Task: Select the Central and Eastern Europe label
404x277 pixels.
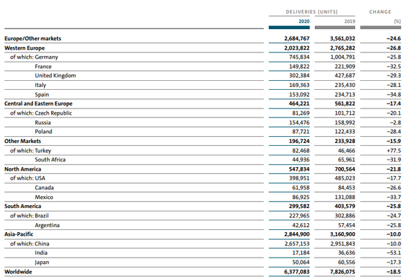Action: coord(39,104)
